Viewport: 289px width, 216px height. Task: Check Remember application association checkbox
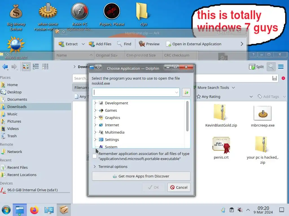pos(94,156)
